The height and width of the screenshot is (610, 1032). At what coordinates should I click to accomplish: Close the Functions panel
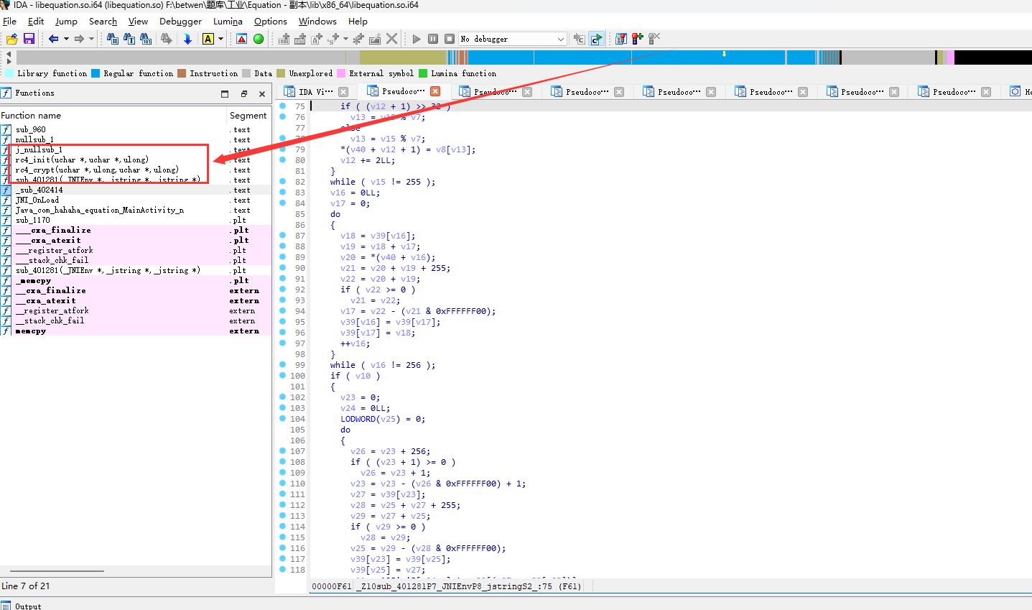[x=262, y=93]
